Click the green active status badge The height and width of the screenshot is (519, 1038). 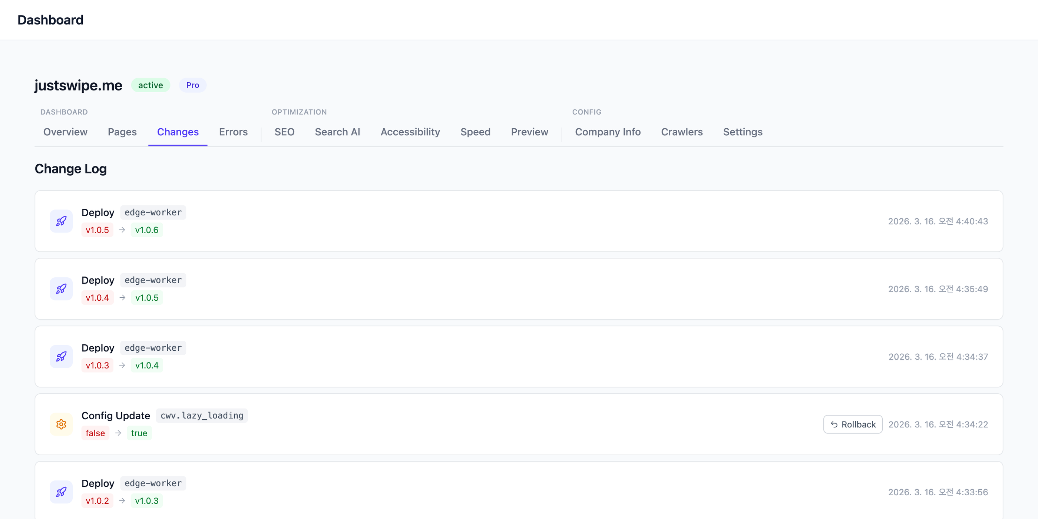click(150, 85)
